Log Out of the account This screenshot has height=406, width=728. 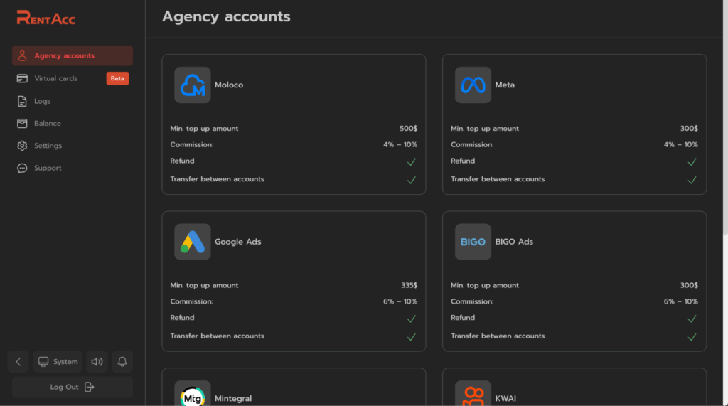click(73, 387)
